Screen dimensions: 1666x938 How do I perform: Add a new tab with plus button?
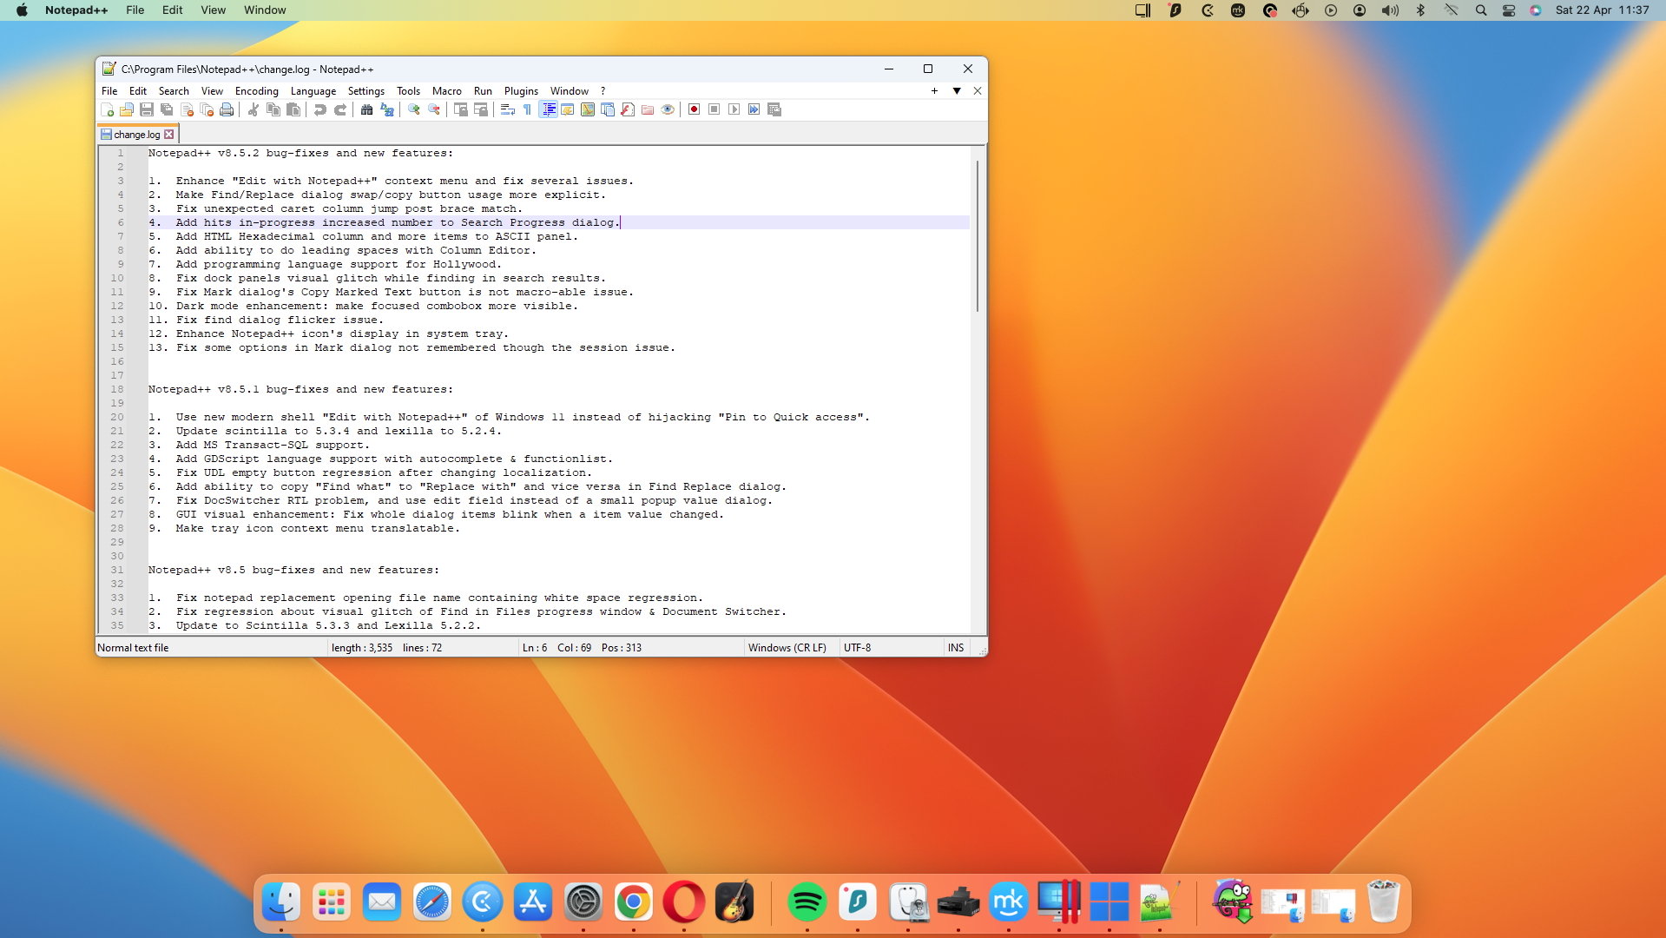(935, 91)
